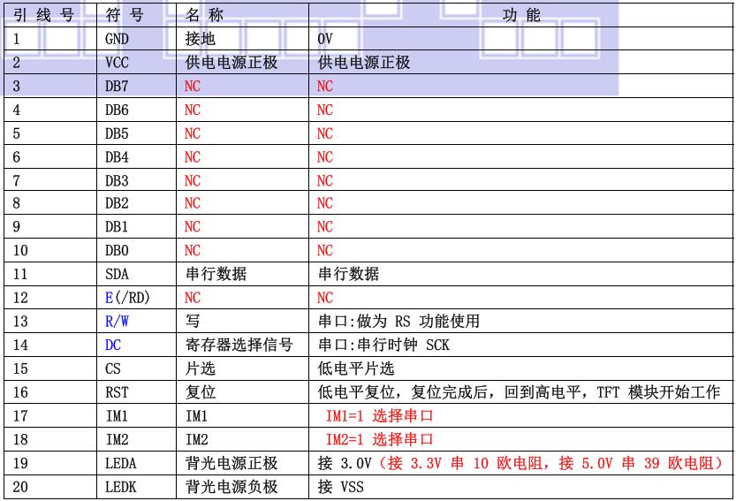The width and height of the screenshot is (736, 501).
Task: Select the blue E(/RD) symbol cell
Action: tap(127, 298)
